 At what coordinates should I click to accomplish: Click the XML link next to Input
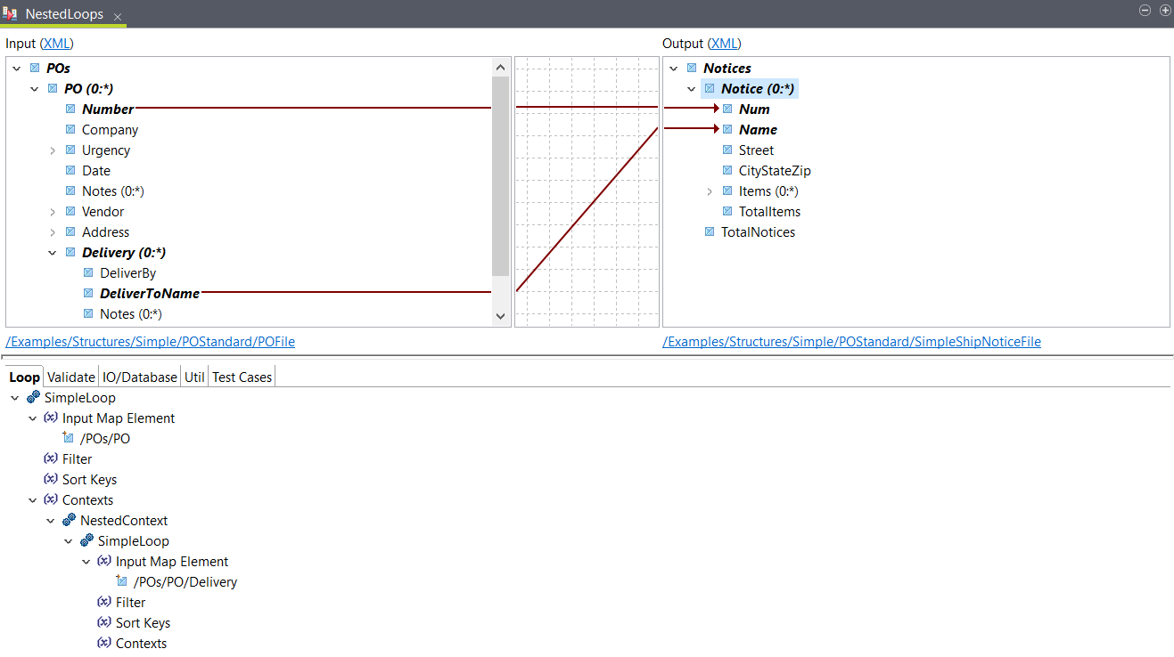coord(56,43)
